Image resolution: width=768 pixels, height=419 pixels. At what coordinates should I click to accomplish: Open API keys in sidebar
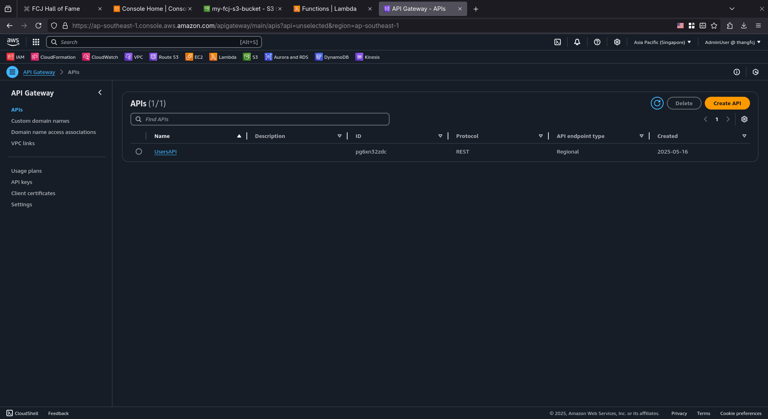click(x=22, y=182)
